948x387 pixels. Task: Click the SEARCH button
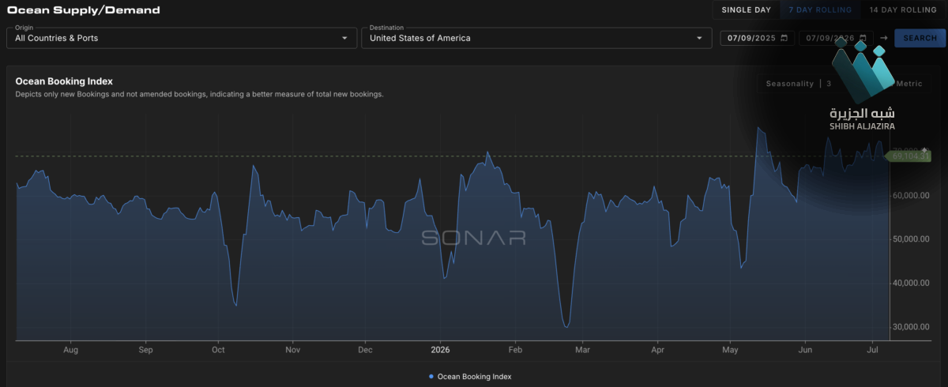[920, 38]
